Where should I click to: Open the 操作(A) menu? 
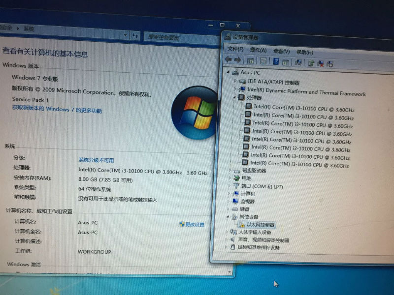[258, 50]
